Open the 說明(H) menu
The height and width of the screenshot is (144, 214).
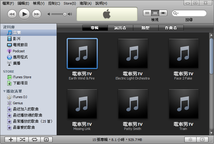(101, 3)
